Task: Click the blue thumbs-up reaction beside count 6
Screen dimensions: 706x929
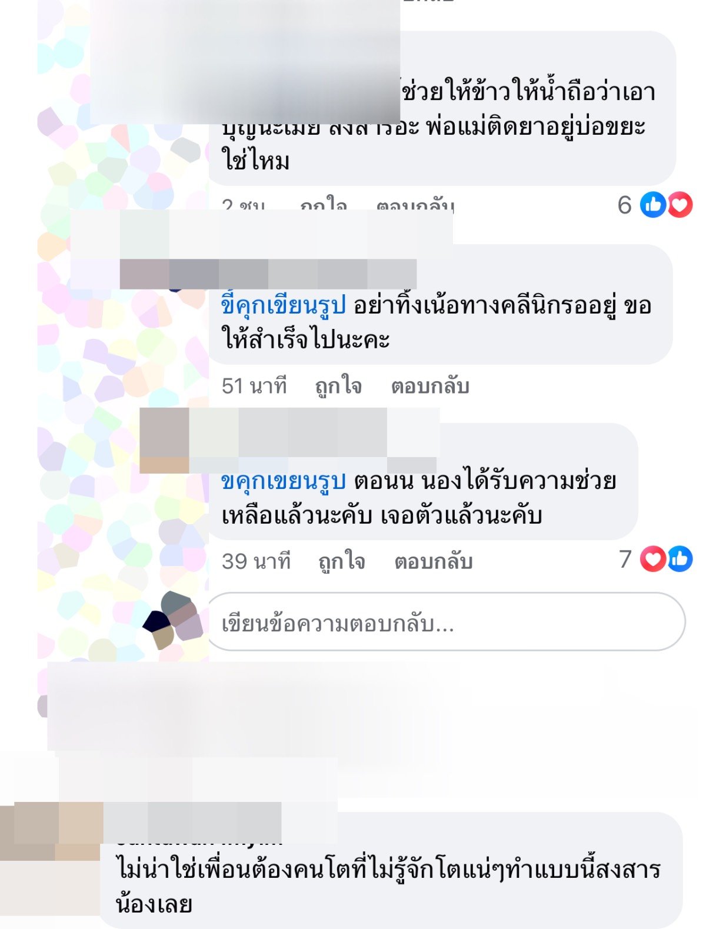Action: click(x=652, y=205)
